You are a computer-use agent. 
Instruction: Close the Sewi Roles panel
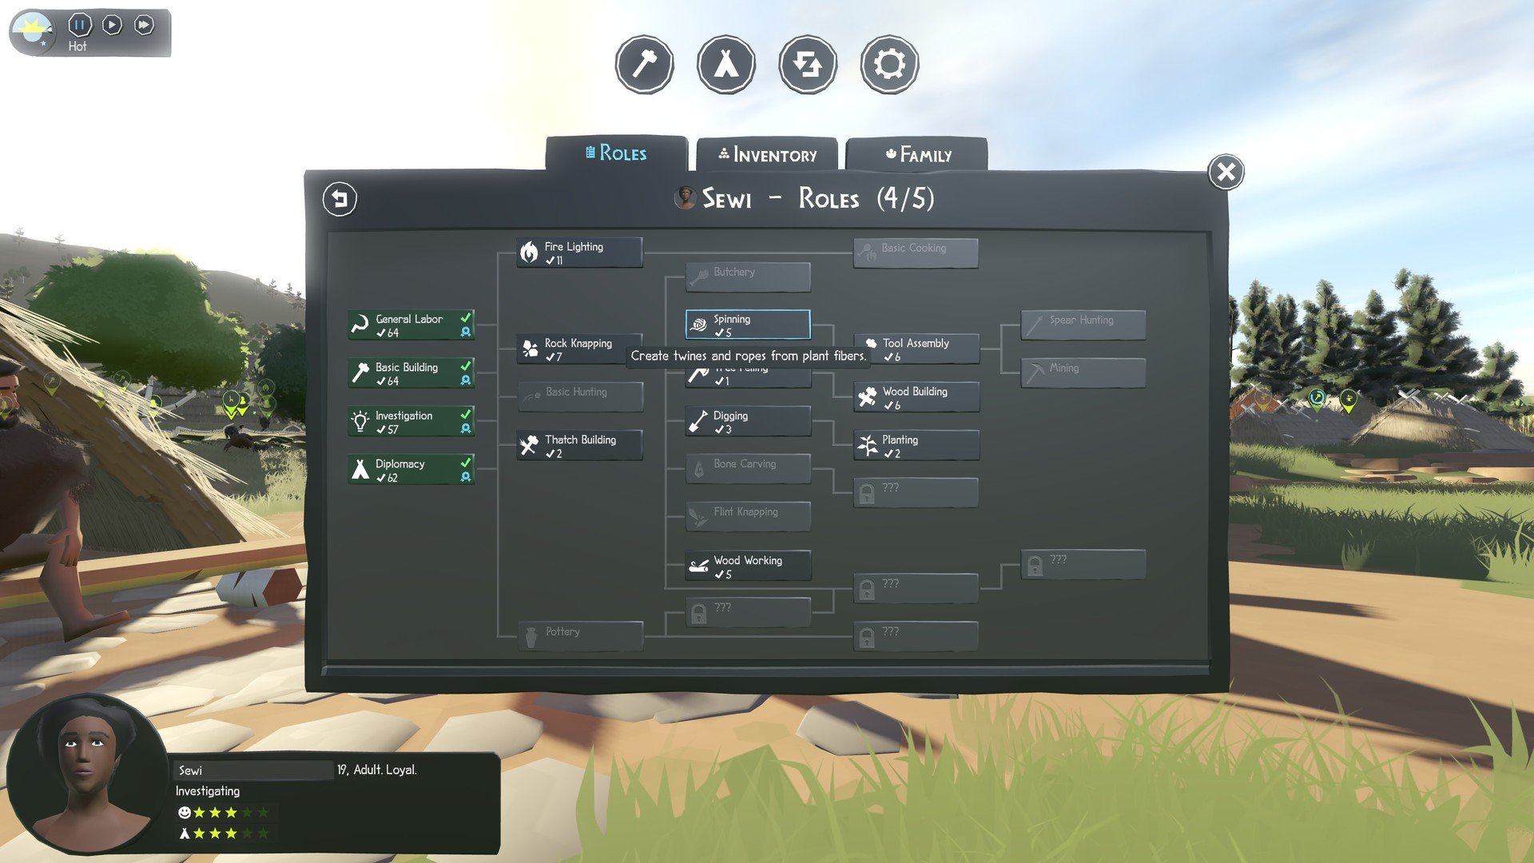click(1226, 171)
